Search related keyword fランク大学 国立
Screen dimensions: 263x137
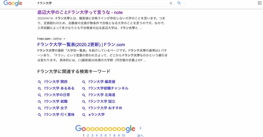point(102,101)
